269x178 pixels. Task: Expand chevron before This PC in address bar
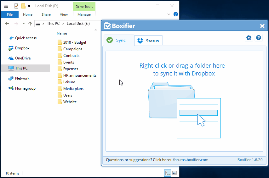tap(43, 24)
